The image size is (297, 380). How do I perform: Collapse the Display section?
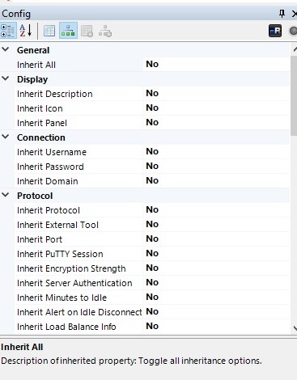6,78
